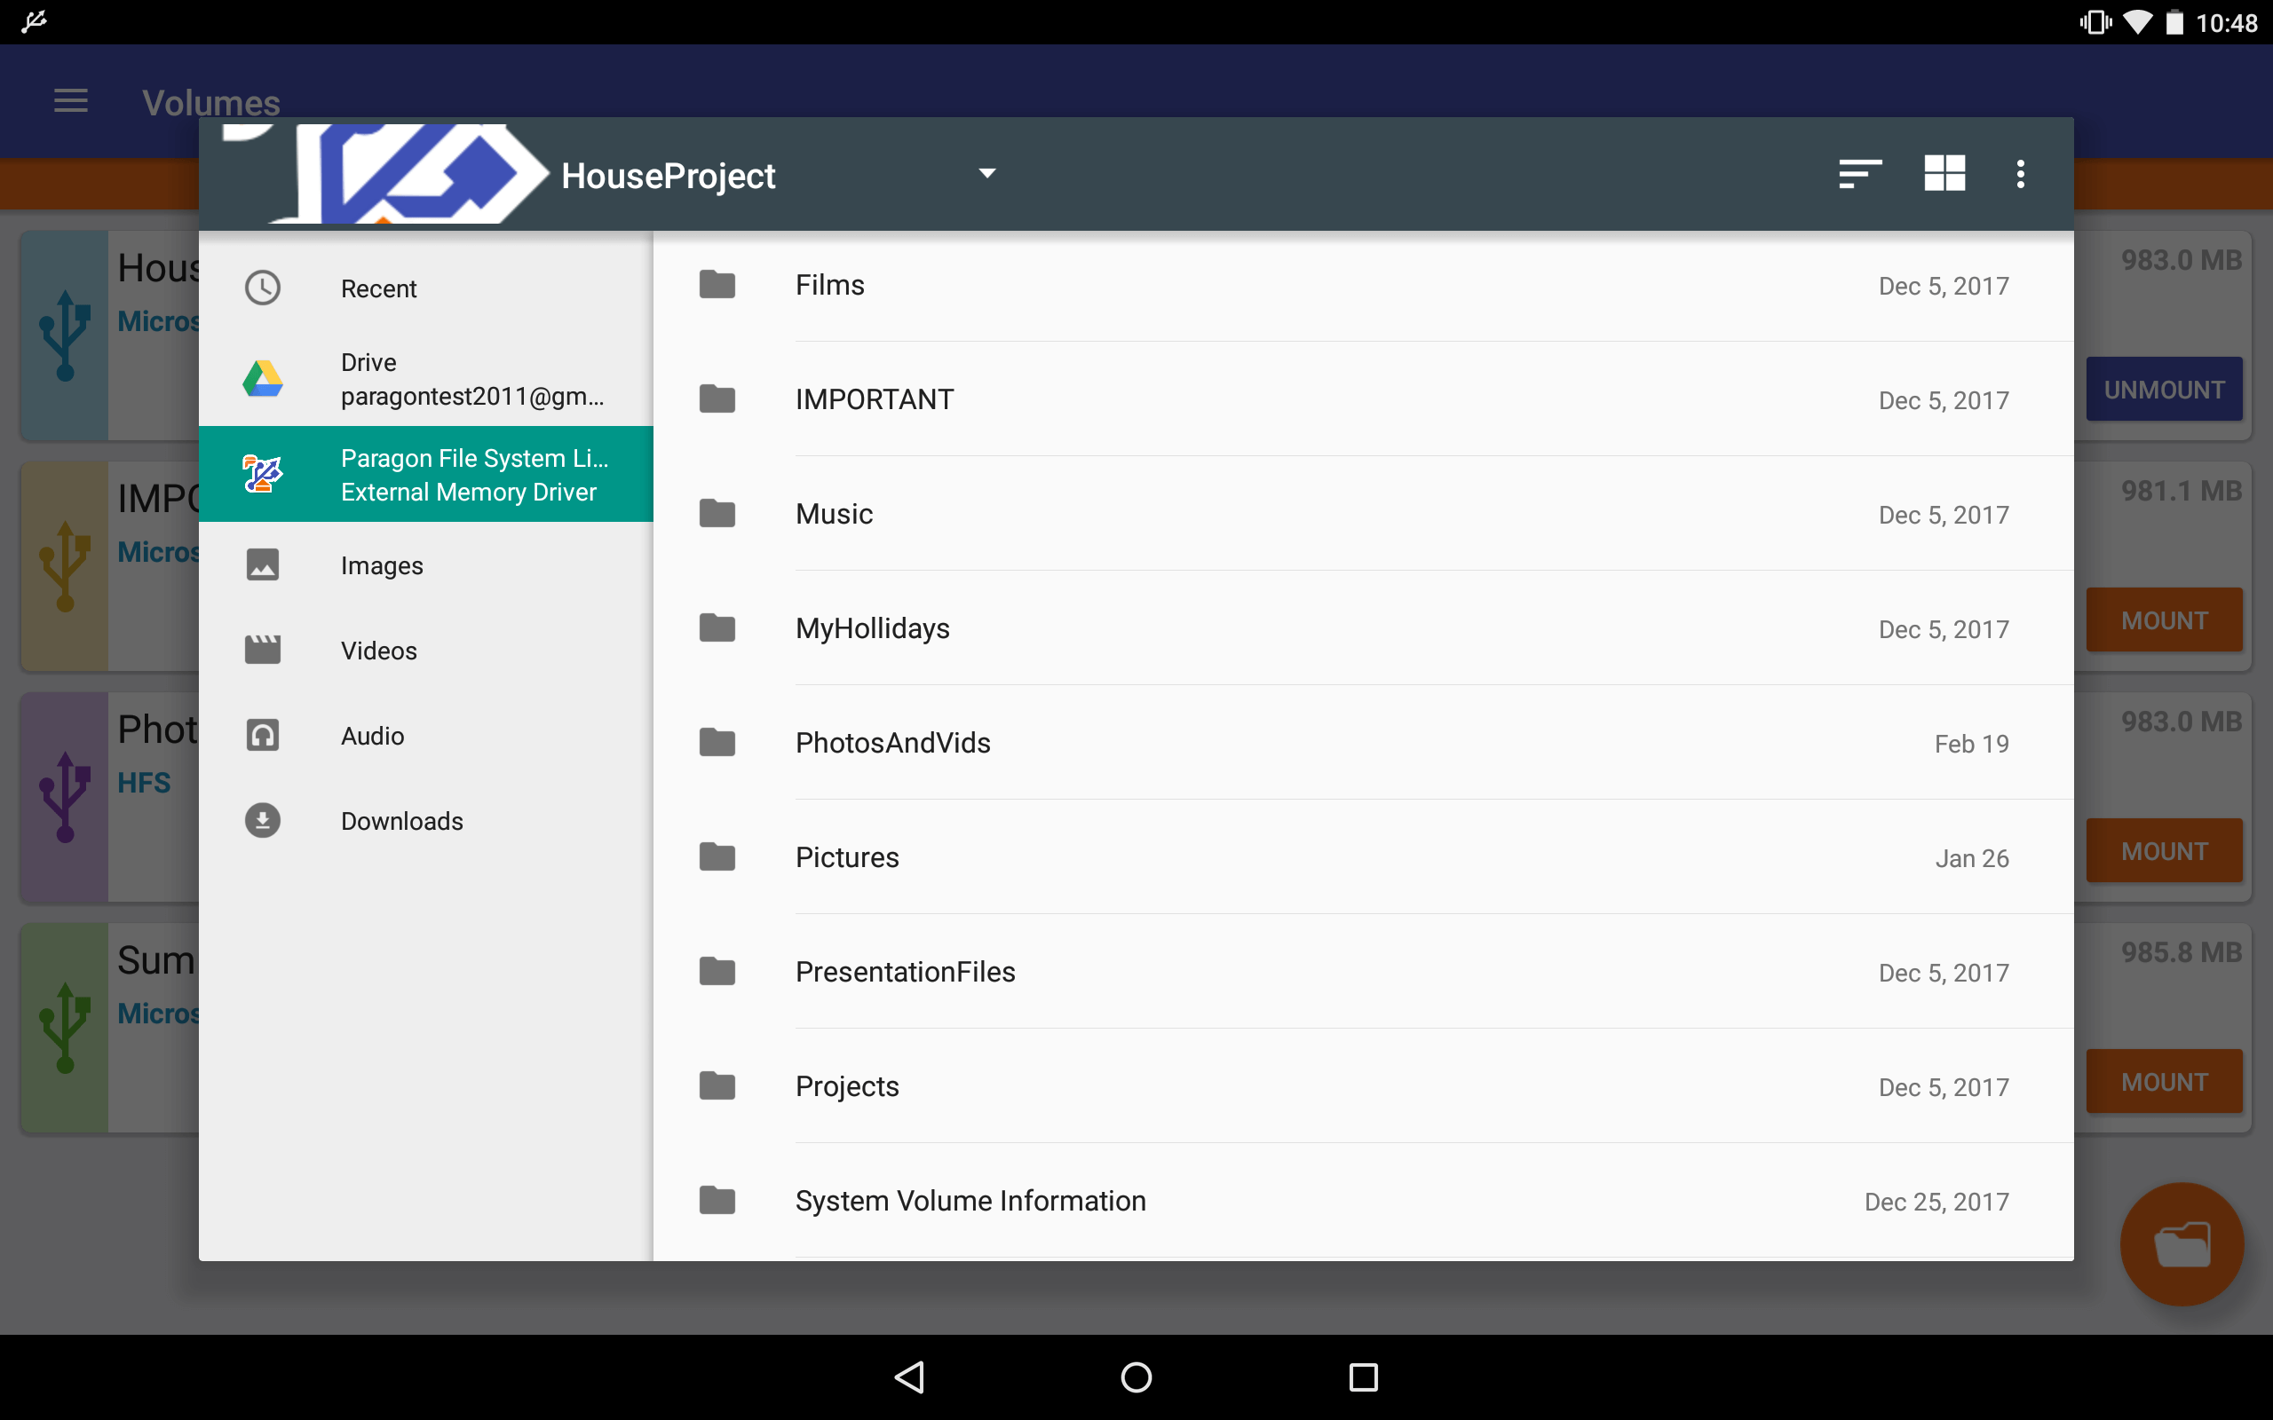Viewport: 2273px width, 1420px height.
Task: Select Paragon File System External Memory Driver
Action: [425, 474]
